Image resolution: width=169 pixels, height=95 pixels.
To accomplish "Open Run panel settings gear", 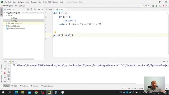I will click(x=164, y=61).
